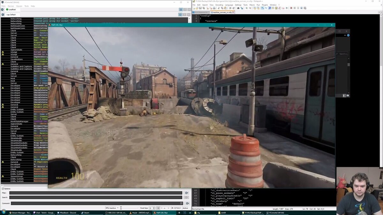
Task: Click the Search text field in VConsole
Action: [x=96, y=197]
